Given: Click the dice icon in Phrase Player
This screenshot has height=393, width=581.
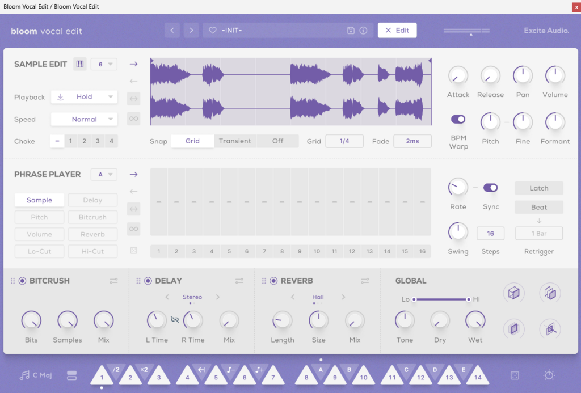Looking at the screenshot, I should [134, 251].
